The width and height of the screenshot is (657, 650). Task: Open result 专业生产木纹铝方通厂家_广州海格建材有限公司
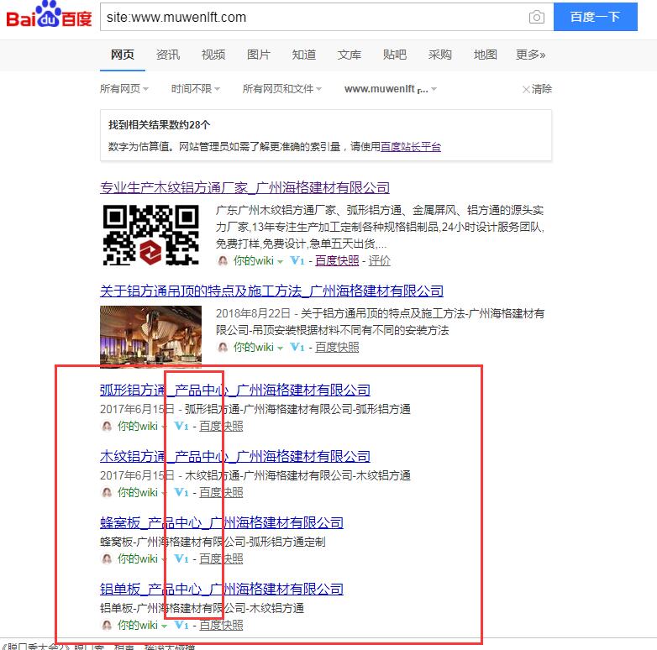click(x=244, y=187)
